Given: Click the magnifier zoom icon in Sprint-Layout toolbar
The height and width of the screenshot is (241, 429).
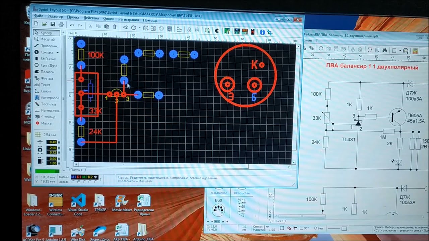Looking at the screenshot, I should pos(207,30).
